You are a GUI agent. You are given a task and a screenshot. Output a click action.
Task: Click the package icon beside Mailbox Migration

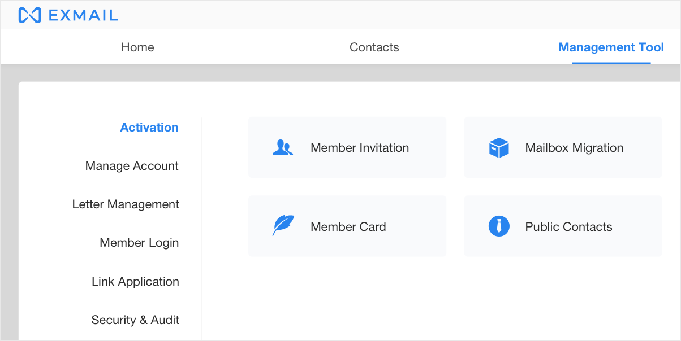498,147
